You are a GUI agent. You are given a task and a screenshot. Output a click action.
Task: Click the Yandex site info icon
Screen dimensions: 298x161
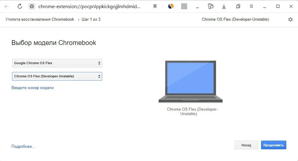point(32,7)
